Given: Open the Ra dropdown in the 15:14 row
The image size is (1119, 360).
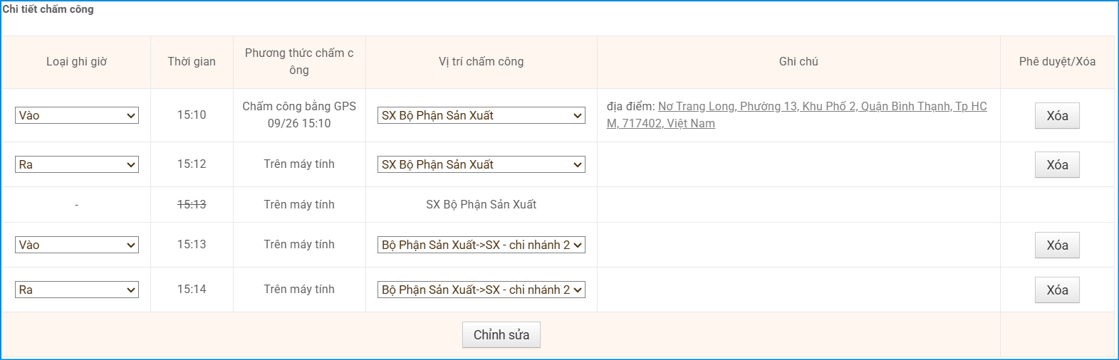Looking at the screenshot, I should pos(76,290).
